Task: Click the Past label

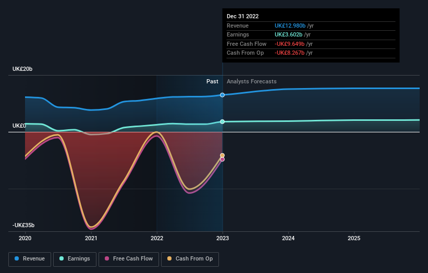Action: click(212, 81)
